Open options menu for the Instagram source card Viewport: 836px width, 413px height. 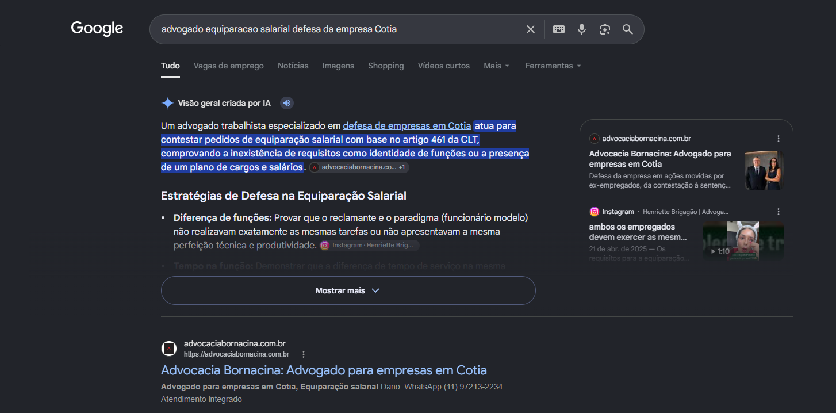(x=779, y=212)
